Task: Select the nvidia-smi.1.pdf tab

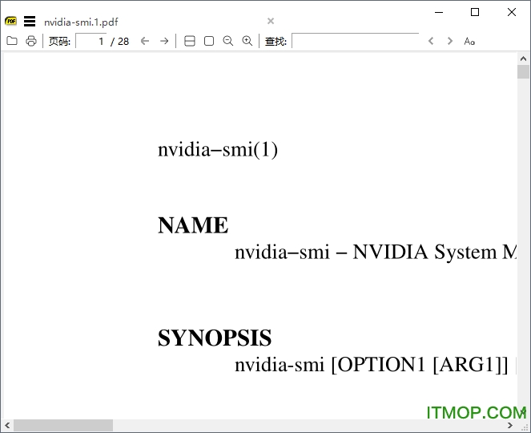Action: point(81,22)
